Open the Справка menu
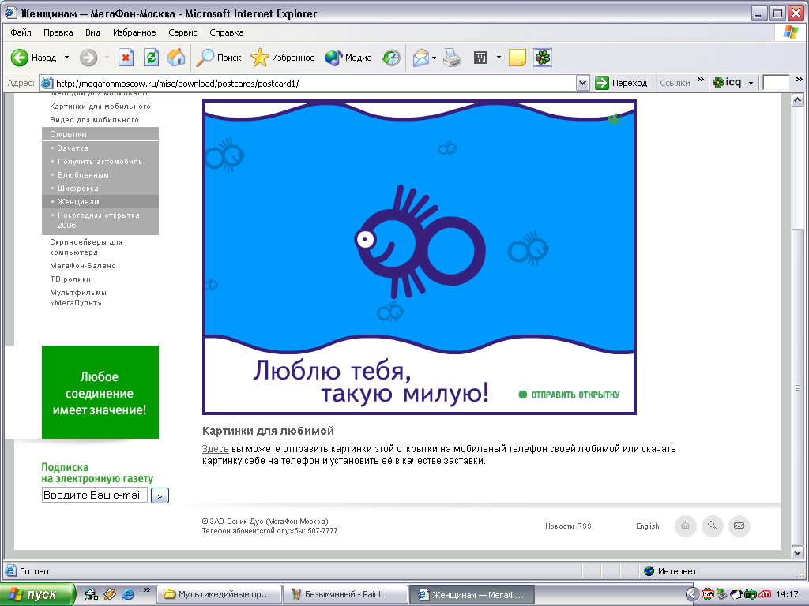 point(227,32)
